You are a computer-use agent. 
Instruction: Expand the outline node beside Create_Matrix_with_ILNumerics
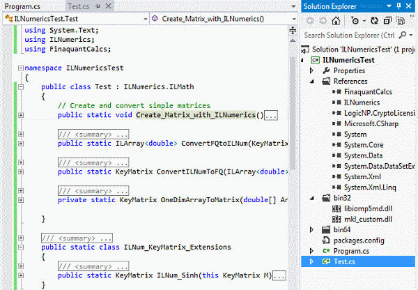(21, 115)
